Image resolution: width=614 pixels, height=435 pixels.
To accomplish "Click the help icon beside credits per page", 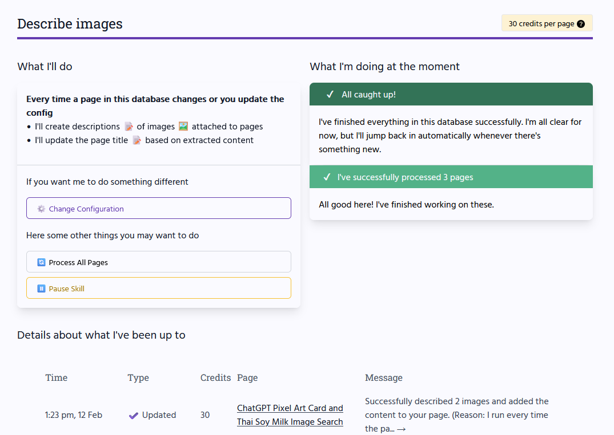I will point(581,24).
